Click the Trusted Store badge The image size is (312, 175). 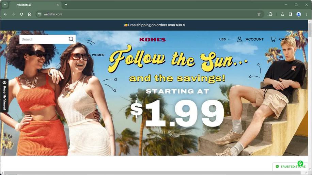(x=291, y=167)
